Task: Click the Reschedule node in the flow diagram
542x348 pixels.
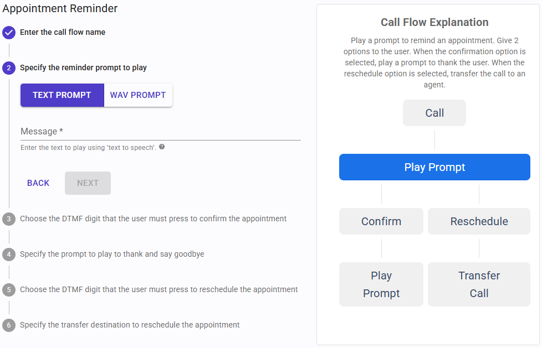Action: [x=479, y=221]
